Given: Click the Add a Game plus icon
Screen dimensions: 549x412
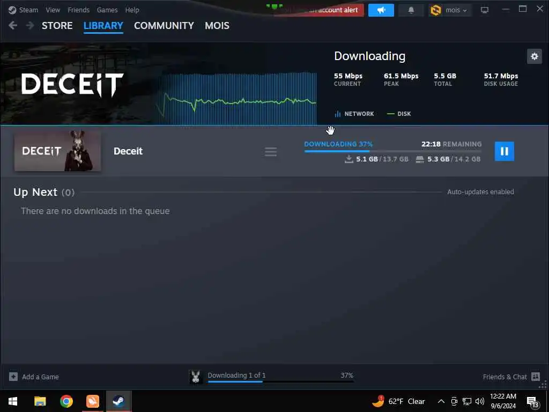Looking at the screenshot, I should coord(13,377).
